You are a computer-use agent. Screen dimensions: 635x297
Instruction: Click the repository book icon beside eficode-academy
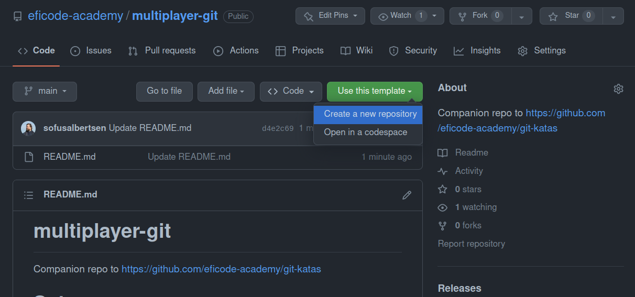18,16
